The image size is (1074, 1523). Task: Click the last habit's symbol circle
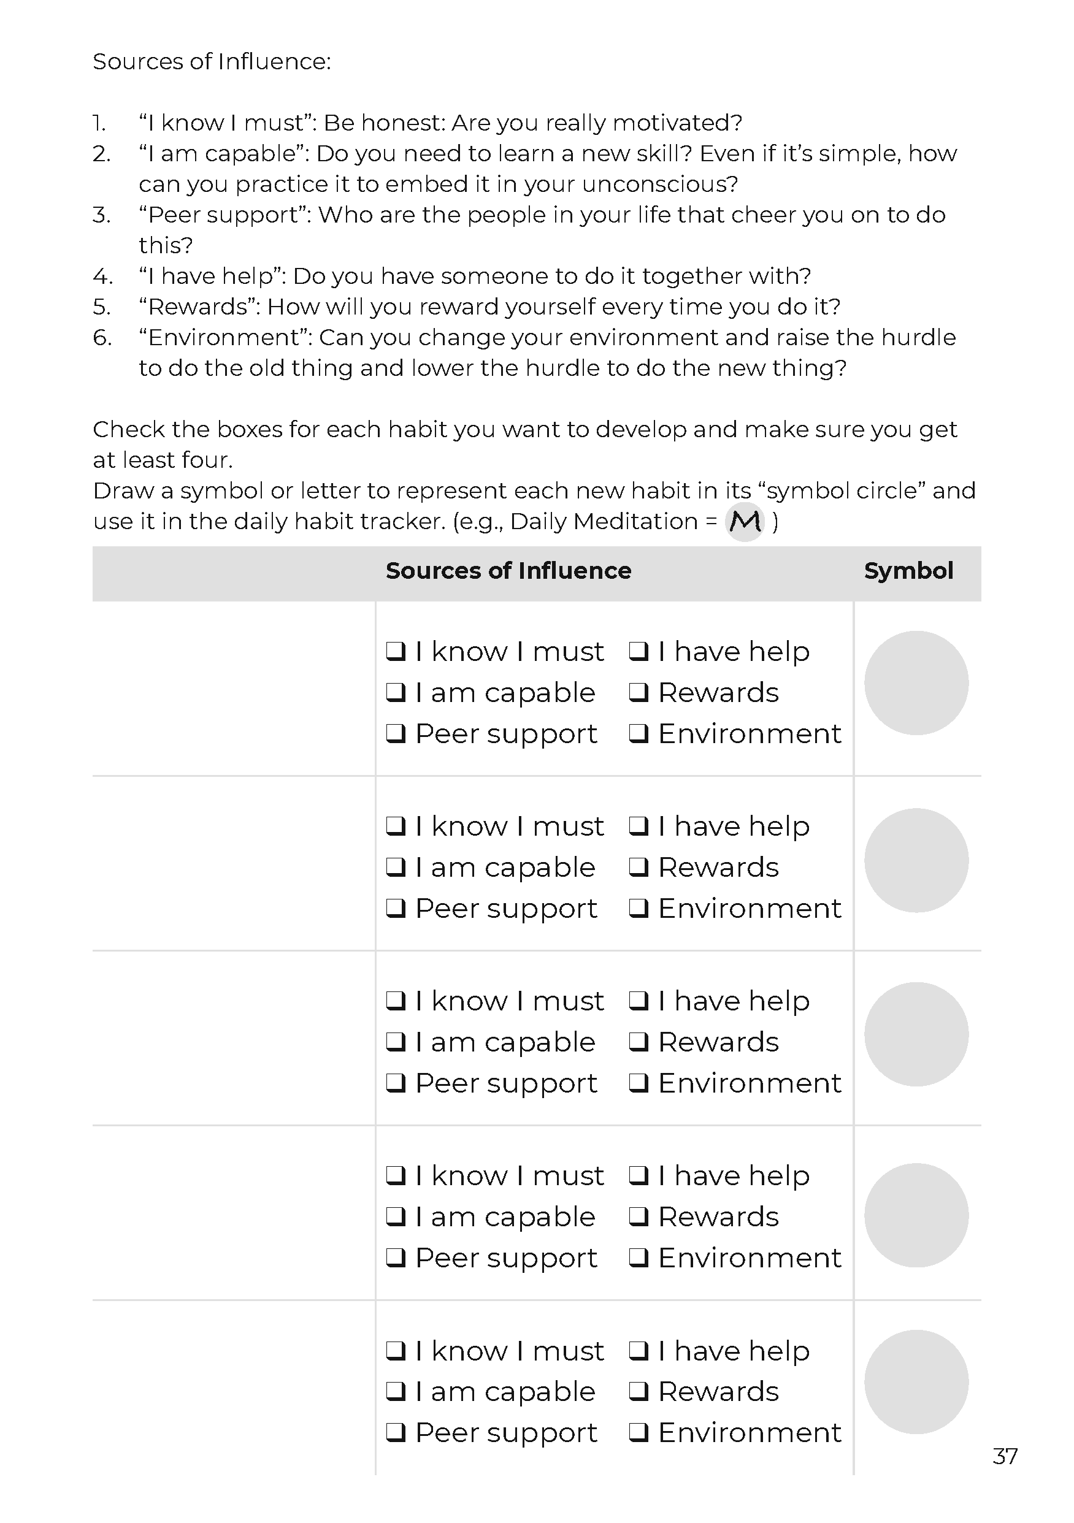[x=916, y=1383]
